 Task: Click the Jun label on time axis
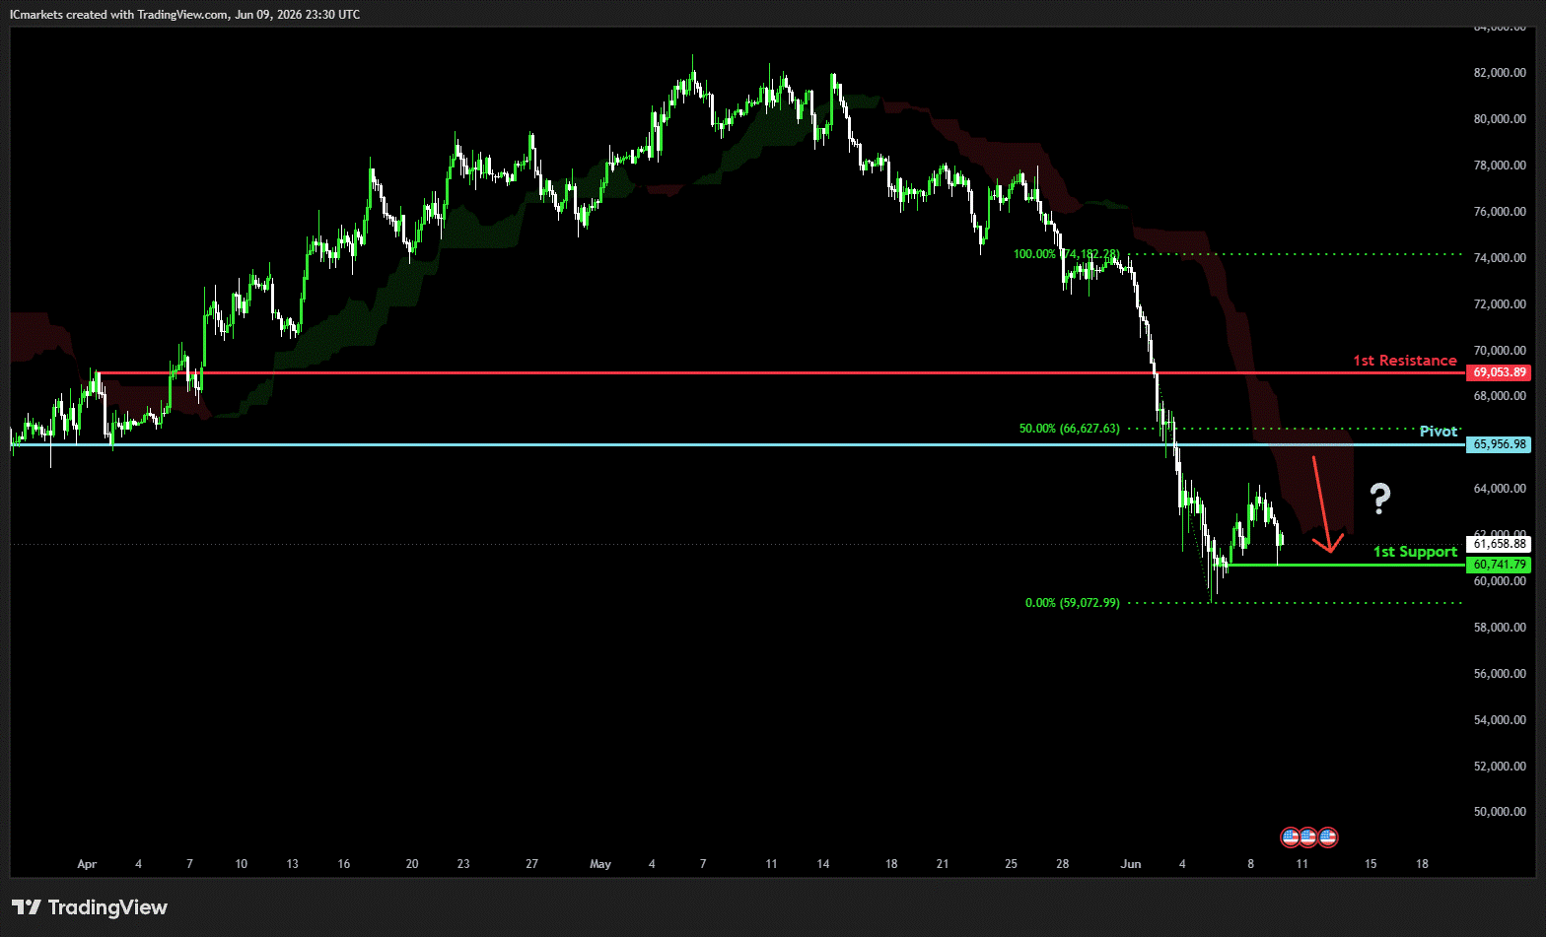click(1131, 864)
